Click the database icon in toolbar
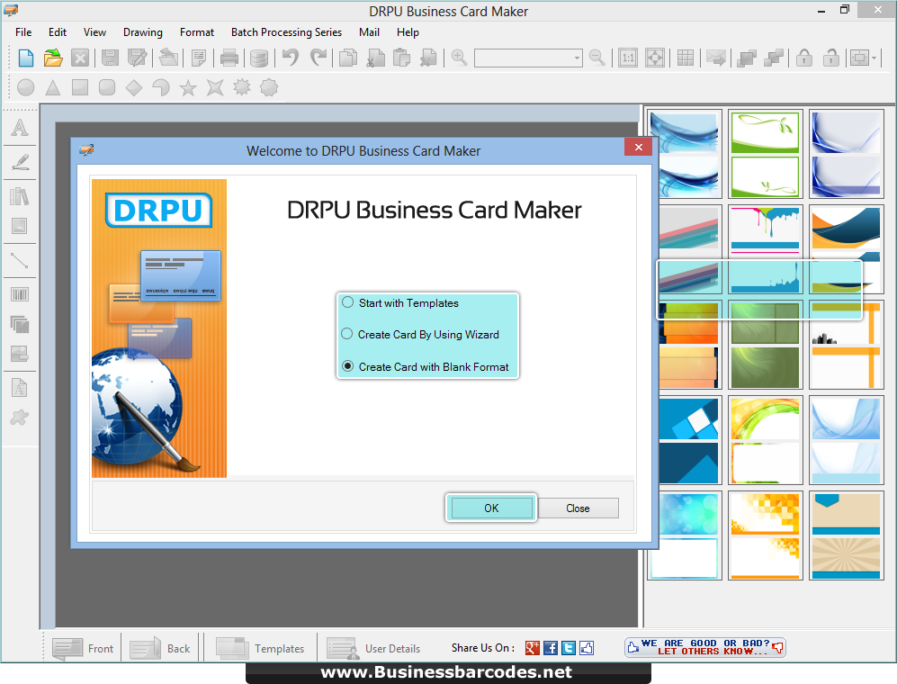Image resolution: width=897 pixels, height=684 pixels. (x=258, y=58)
